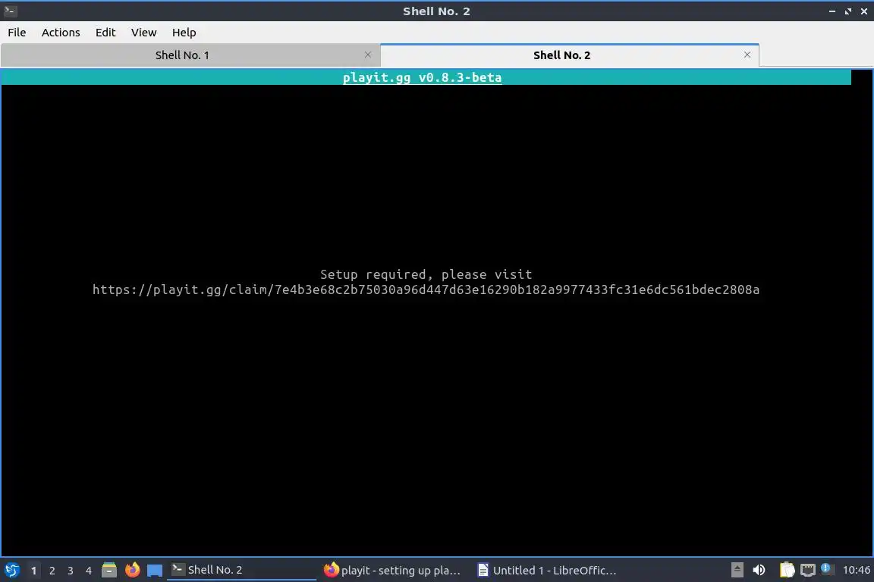Viewport: 874px width, 582px height.
Task: Click the 10:46 clock in the panel
Action: [856, 570]
